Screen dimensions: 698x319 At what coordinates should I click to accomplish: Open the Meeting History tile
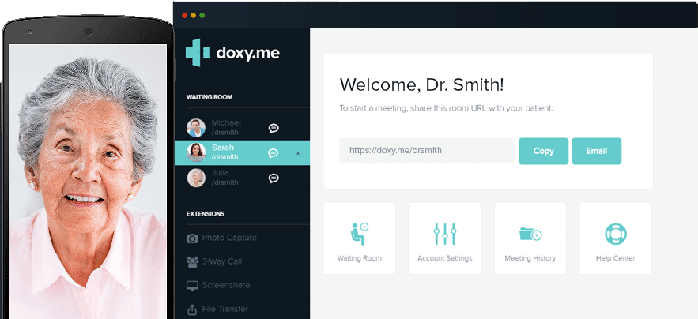click(x=530, y=238)
